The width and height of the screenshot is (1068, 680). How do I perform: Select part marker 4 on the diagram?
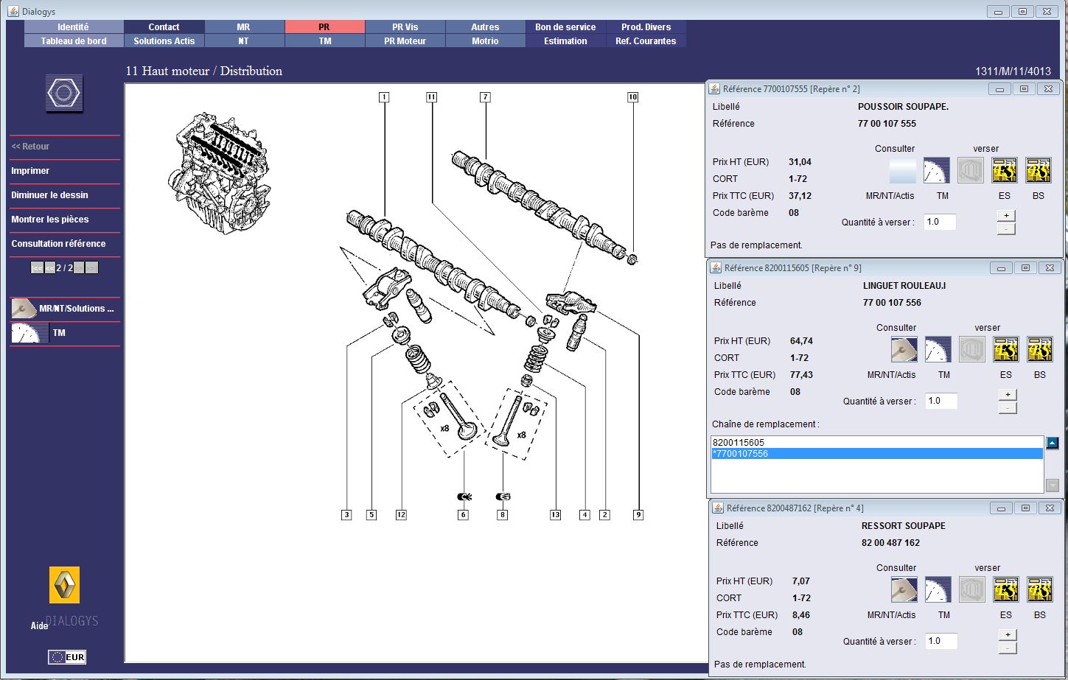pos(584,515)
